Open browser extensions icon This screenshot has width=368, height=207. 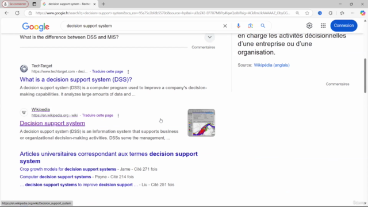point(331,13)
